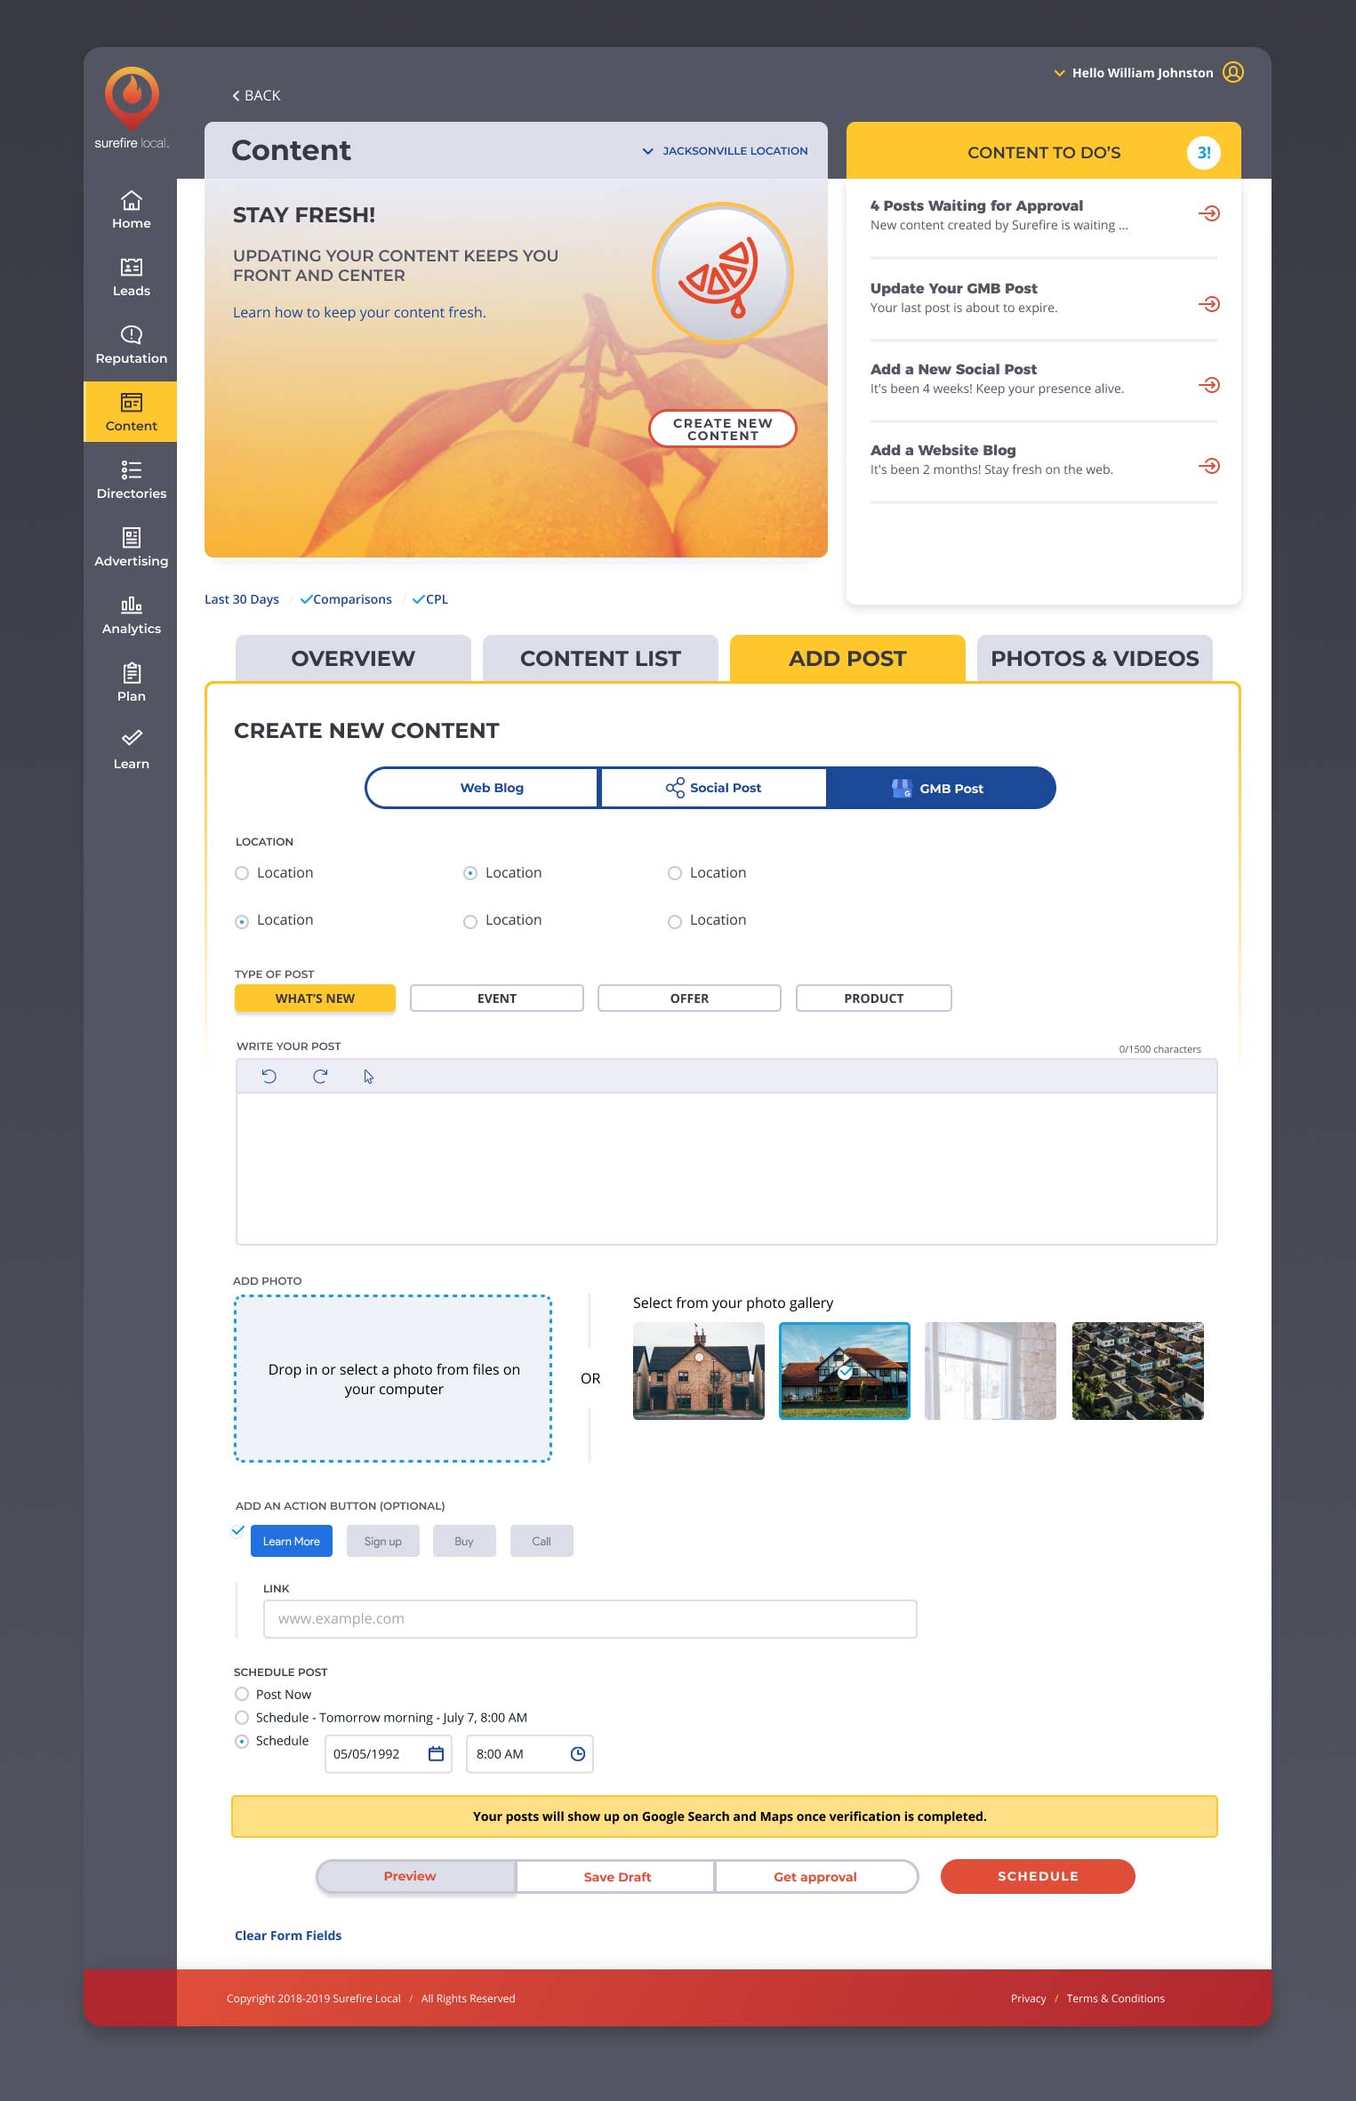
Task: Click the undo icon in post editor
Action: (269, 1076)
